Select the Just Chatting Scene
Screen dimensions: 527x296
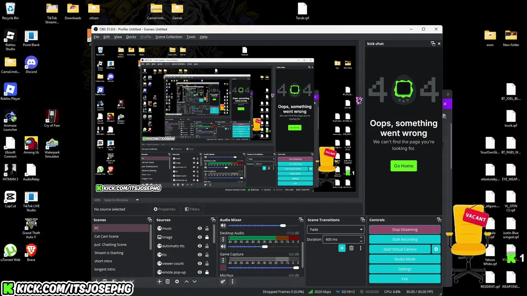(121, 245)
